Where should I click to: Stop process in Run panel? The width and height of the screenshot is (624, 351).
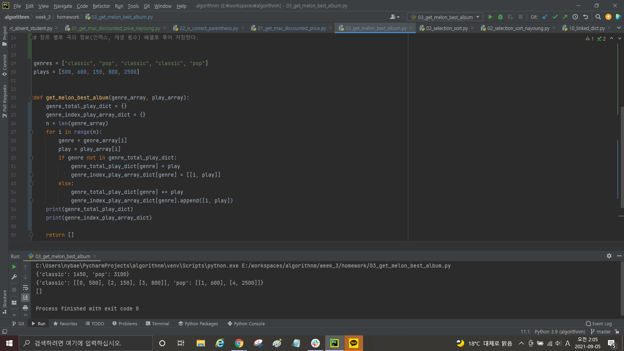(x=14, y=290)
